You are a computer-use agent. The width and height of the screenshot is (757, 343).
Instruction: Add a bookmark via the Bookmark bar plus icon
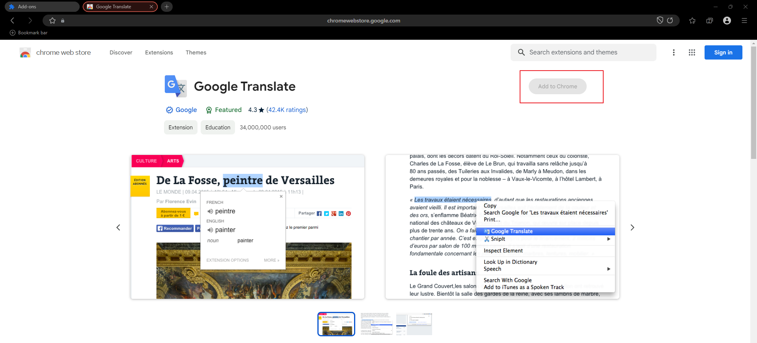pyautogui.click(x=13, y=33)
